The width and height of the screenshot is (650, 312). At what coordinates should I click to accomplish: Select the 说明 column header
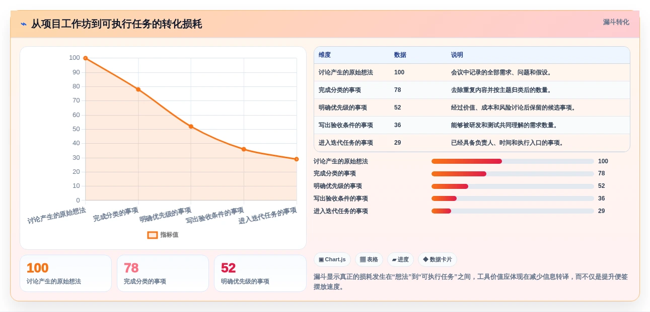457,55
